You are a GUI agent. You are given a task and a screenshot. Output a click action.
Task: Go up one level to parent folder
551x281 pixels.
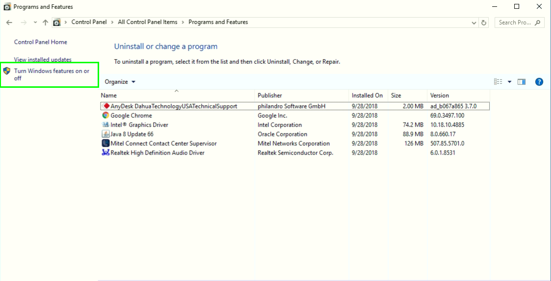(45, 23)
